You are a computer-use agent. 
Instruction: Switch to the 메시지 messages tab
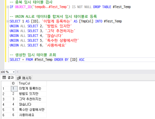pos(24,78)
